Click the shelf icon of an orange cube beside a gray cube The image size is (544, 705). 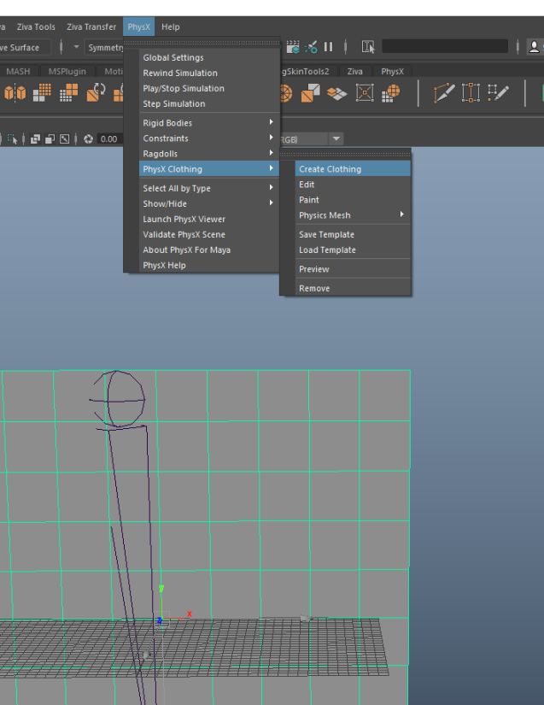click(310, 93)
